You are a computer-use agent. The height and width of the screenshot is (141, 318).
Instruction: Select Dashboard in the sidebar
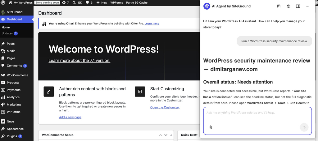(17, 19)
